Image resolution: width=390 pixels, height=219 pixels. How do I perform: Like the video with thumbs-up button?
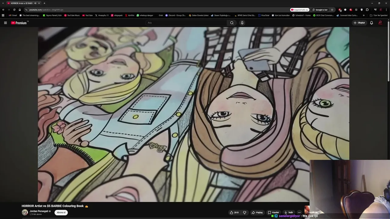234,213
